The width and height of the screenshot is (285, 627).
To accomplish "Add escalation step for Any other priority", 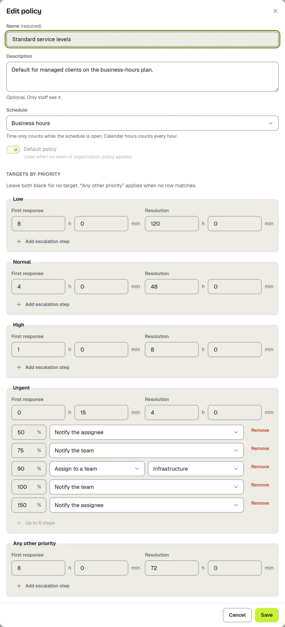I will click(x=43, y=586).
